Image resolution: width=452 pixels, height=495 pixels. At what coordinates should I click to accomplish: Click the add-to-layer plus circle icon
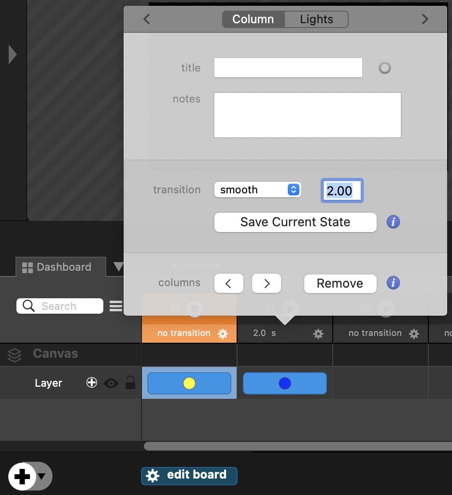coord(91,383)
